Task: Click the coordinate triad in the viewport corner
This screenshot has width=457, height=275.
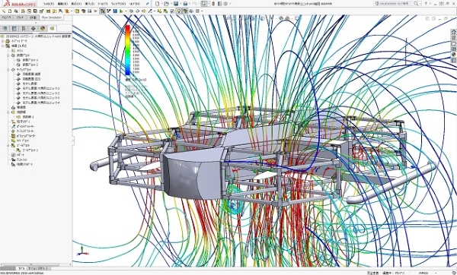Action: [82, 251]
